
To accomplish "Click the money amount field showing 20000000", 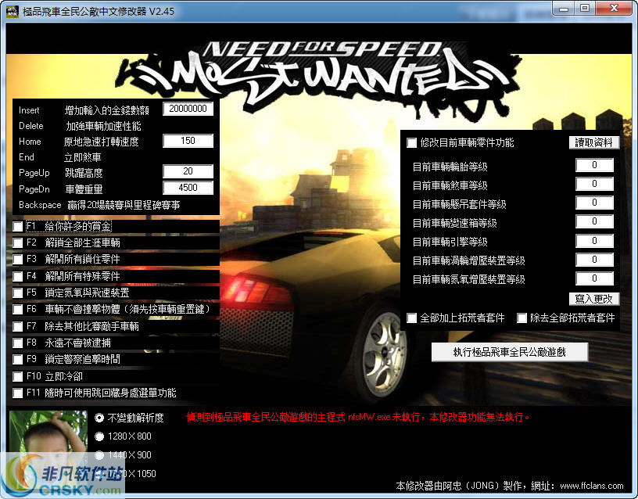I will click(188, 109).
